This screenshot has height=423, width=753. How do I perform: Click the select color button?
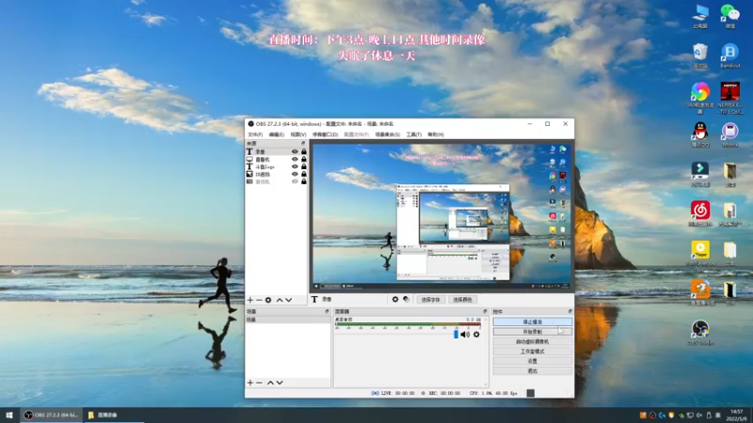pos(462,299)
